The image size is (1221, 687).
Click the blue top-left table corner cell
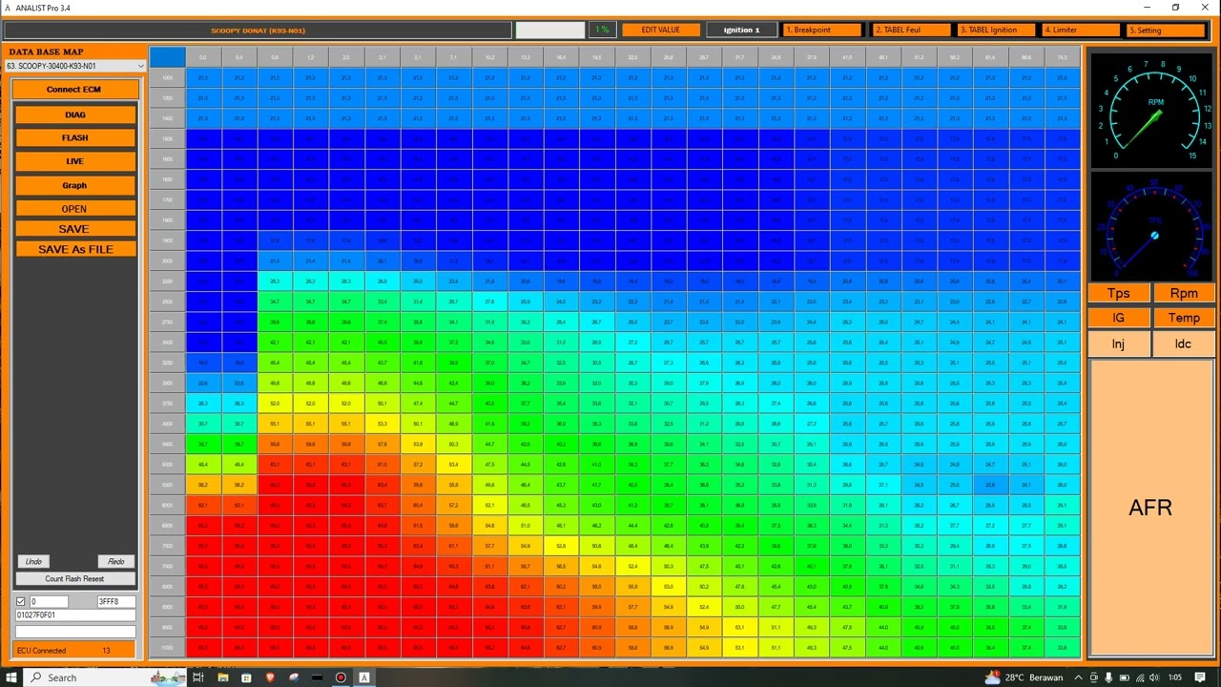point(167,57)
